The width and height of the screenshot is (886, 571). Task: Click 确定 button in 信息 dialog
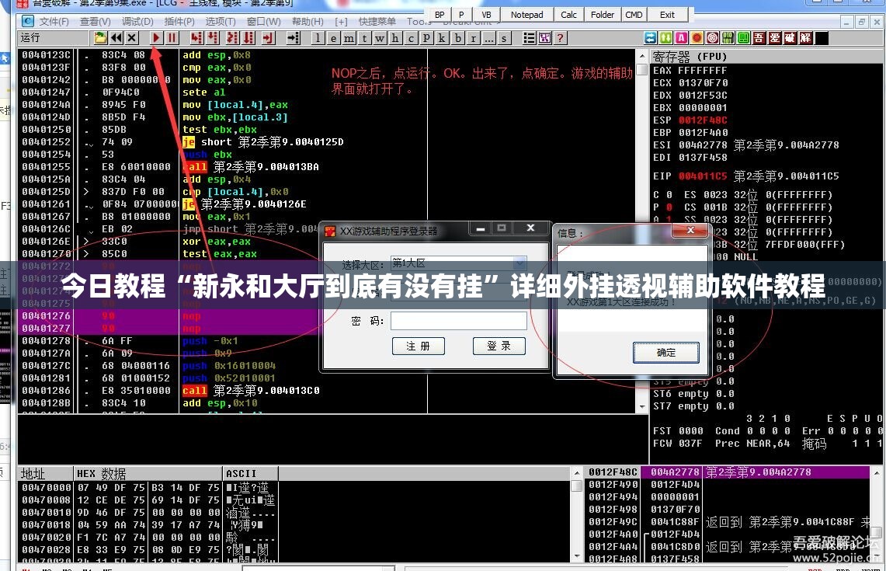pyautogui.click(x=665, y=352)
